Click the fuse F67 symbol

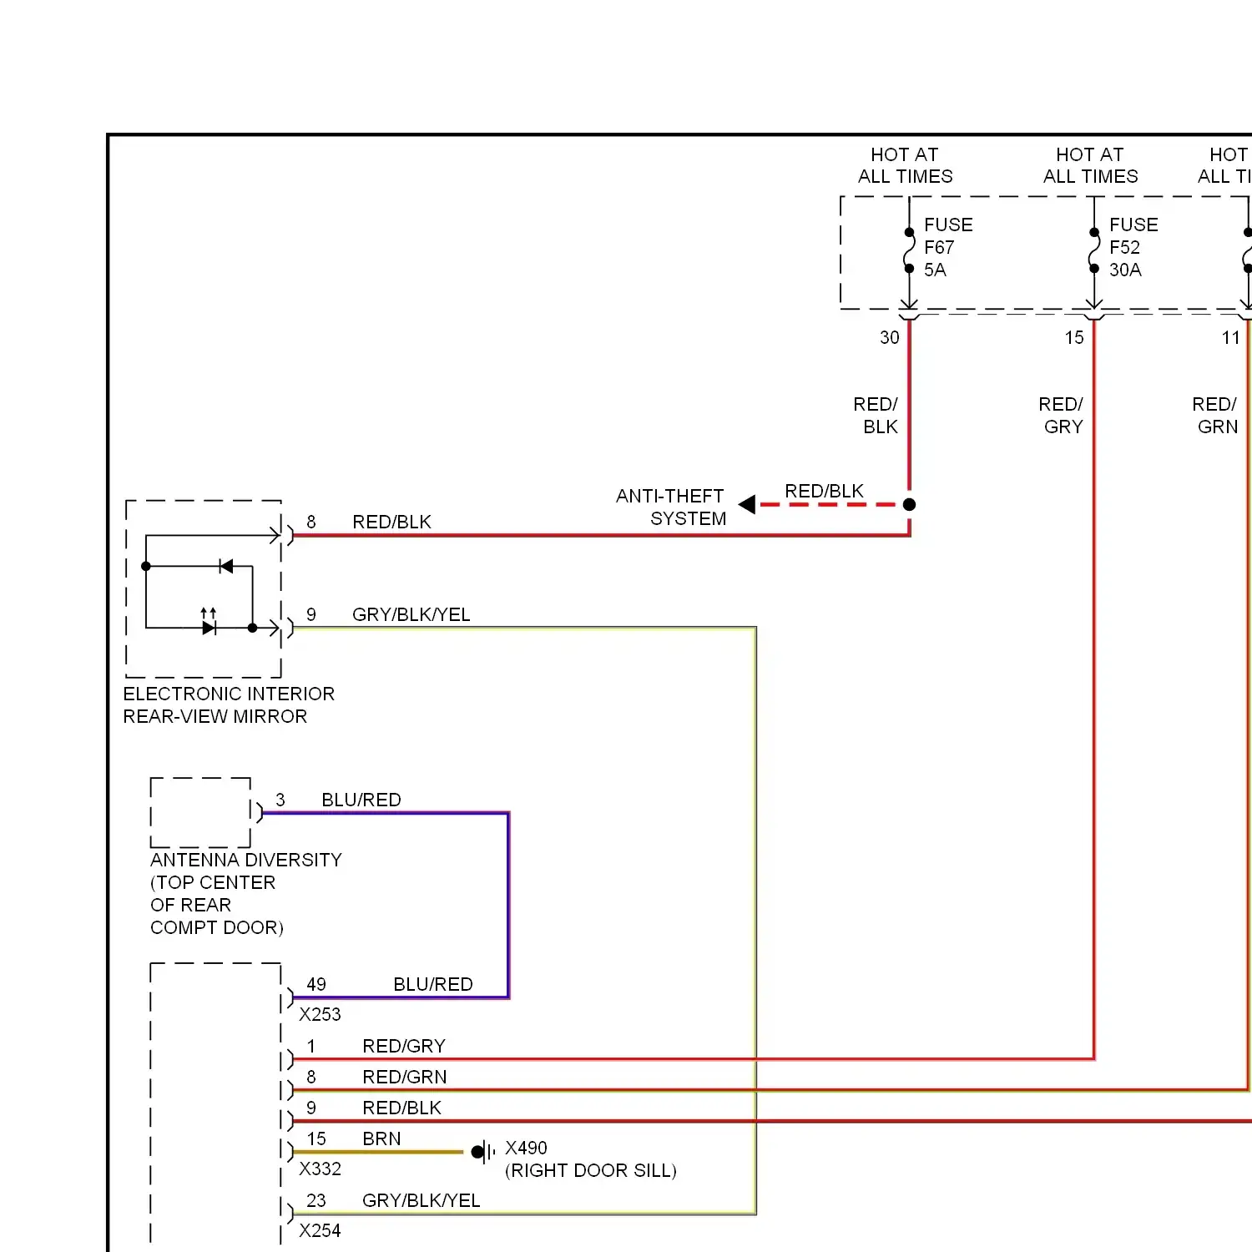click(910, 250)
